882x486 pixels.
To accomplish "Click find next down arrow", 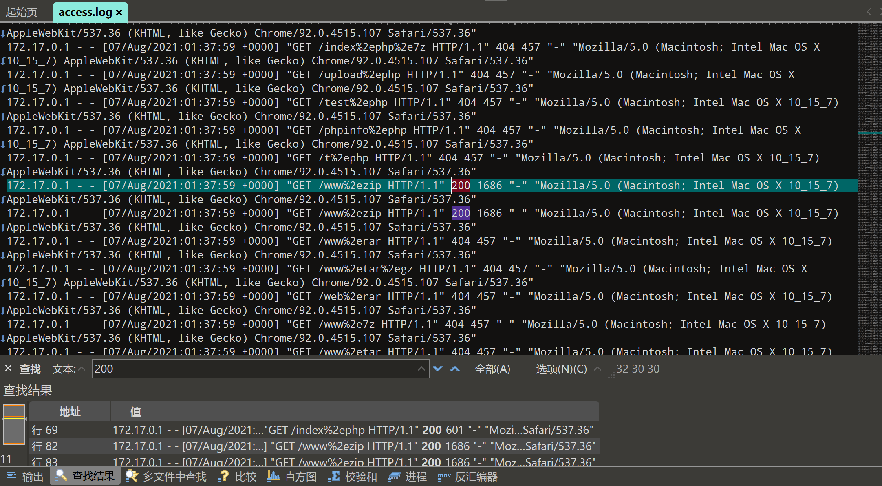I will pyautogui.click(x=438, y=369).
